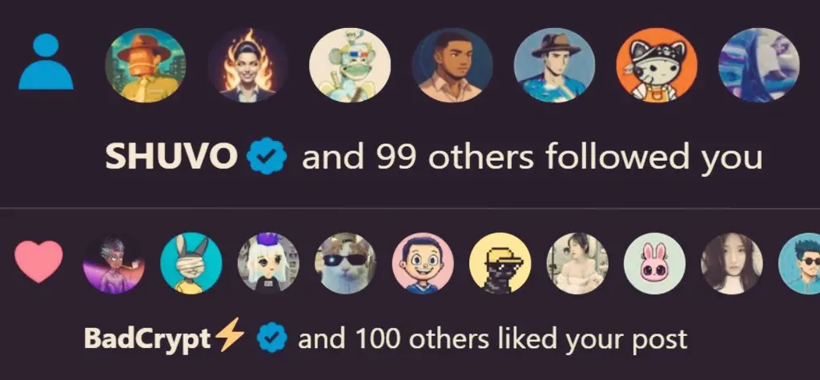Image resolution: width=820 pixels, height=380 pixels.
Task: Click the pink bunny on mint avatar
Action: (655, 263)
